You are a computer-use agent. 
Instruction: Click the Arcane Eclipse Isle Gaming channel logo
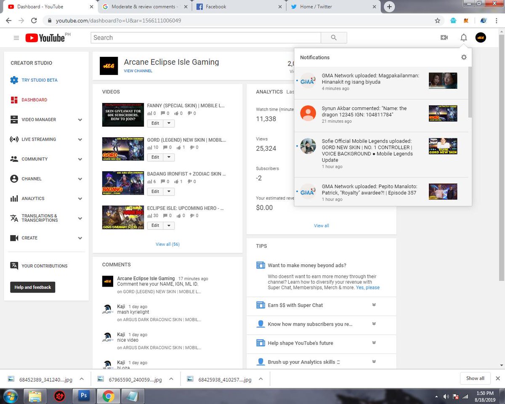pos(109,66)
